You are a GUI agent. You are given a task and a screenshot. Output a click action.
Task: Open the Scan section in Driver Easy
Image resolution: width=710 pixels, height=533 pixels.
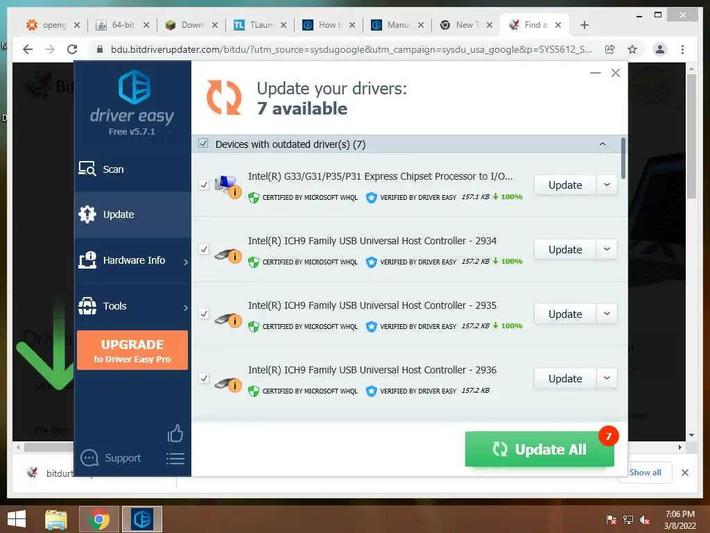coord(132,169)
